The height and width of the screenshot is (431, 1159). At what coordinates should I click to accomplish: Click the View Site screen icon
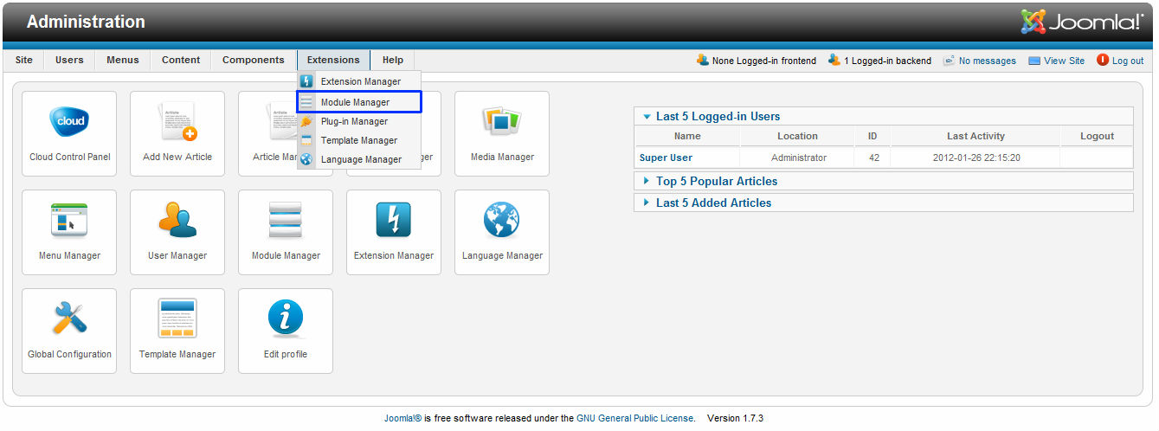point(1034,61)
